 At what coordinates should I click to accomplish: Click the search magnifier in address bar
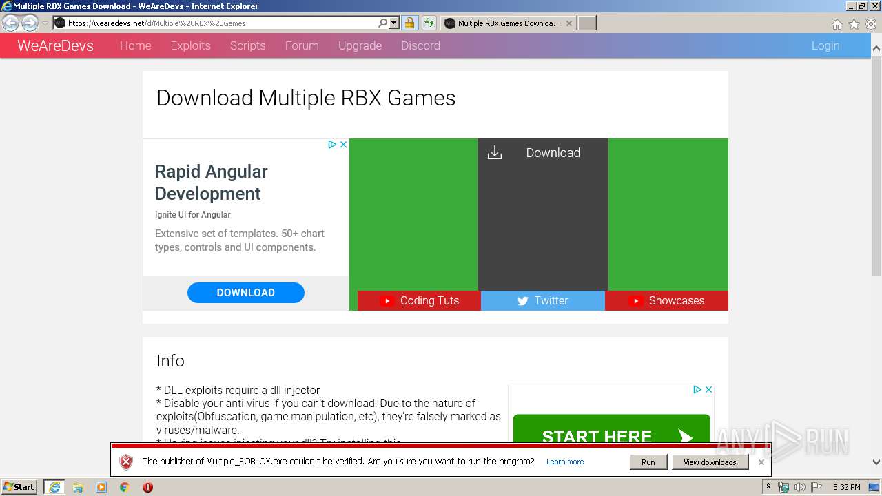[x=383, y=23]
